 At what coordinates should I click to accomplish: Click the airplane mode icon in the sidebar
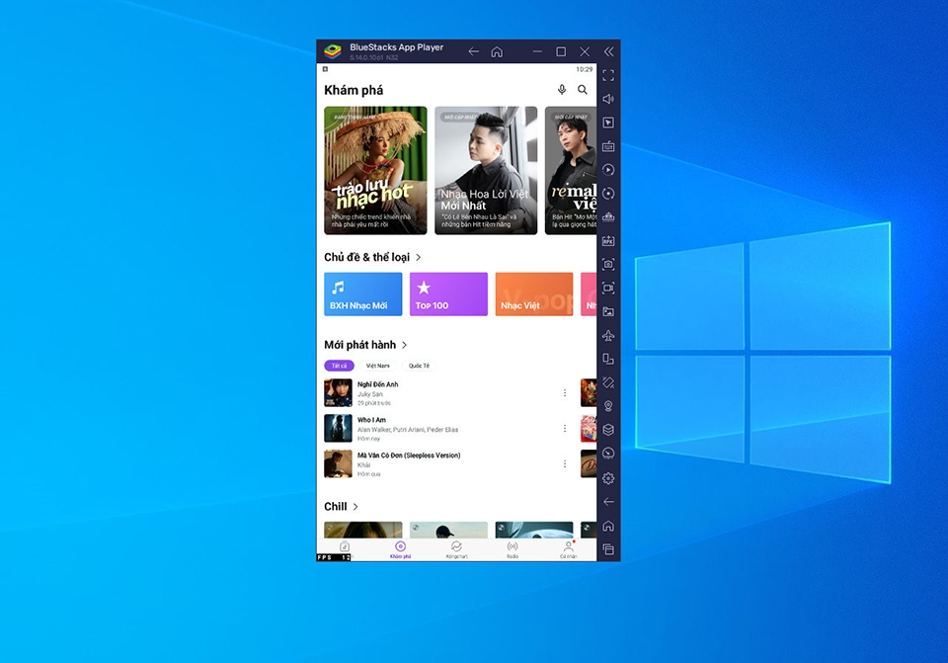[x=608, y=335]
